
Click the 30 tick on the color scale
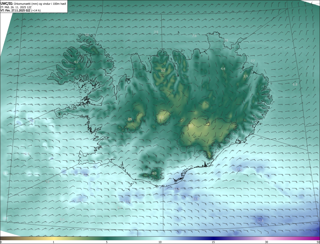266,242
